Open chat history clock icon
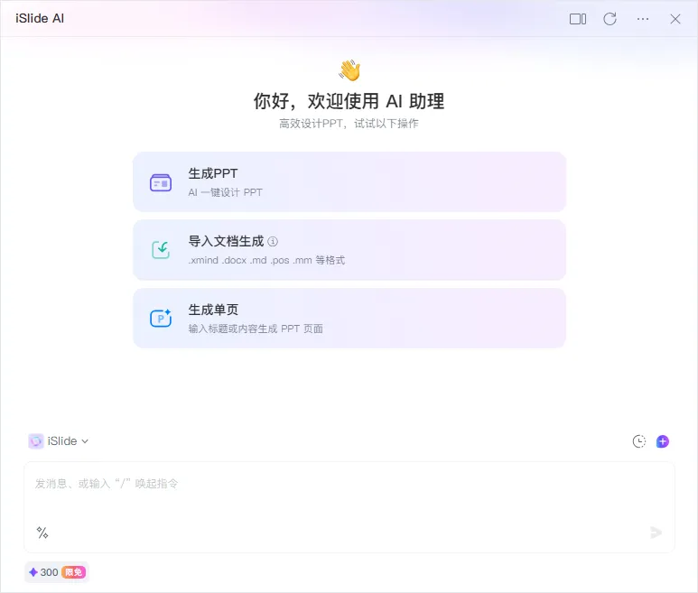Viewport: 698px width, 593px height. coord(638,440)
